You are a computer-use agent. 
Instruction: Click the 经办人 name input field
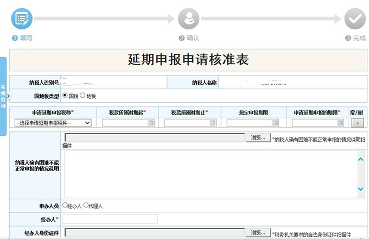tap(110, 219)
